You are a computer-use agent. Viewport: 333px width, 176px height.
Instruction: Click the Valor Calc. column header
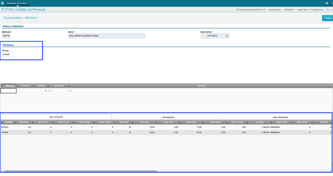coord(144,122)
